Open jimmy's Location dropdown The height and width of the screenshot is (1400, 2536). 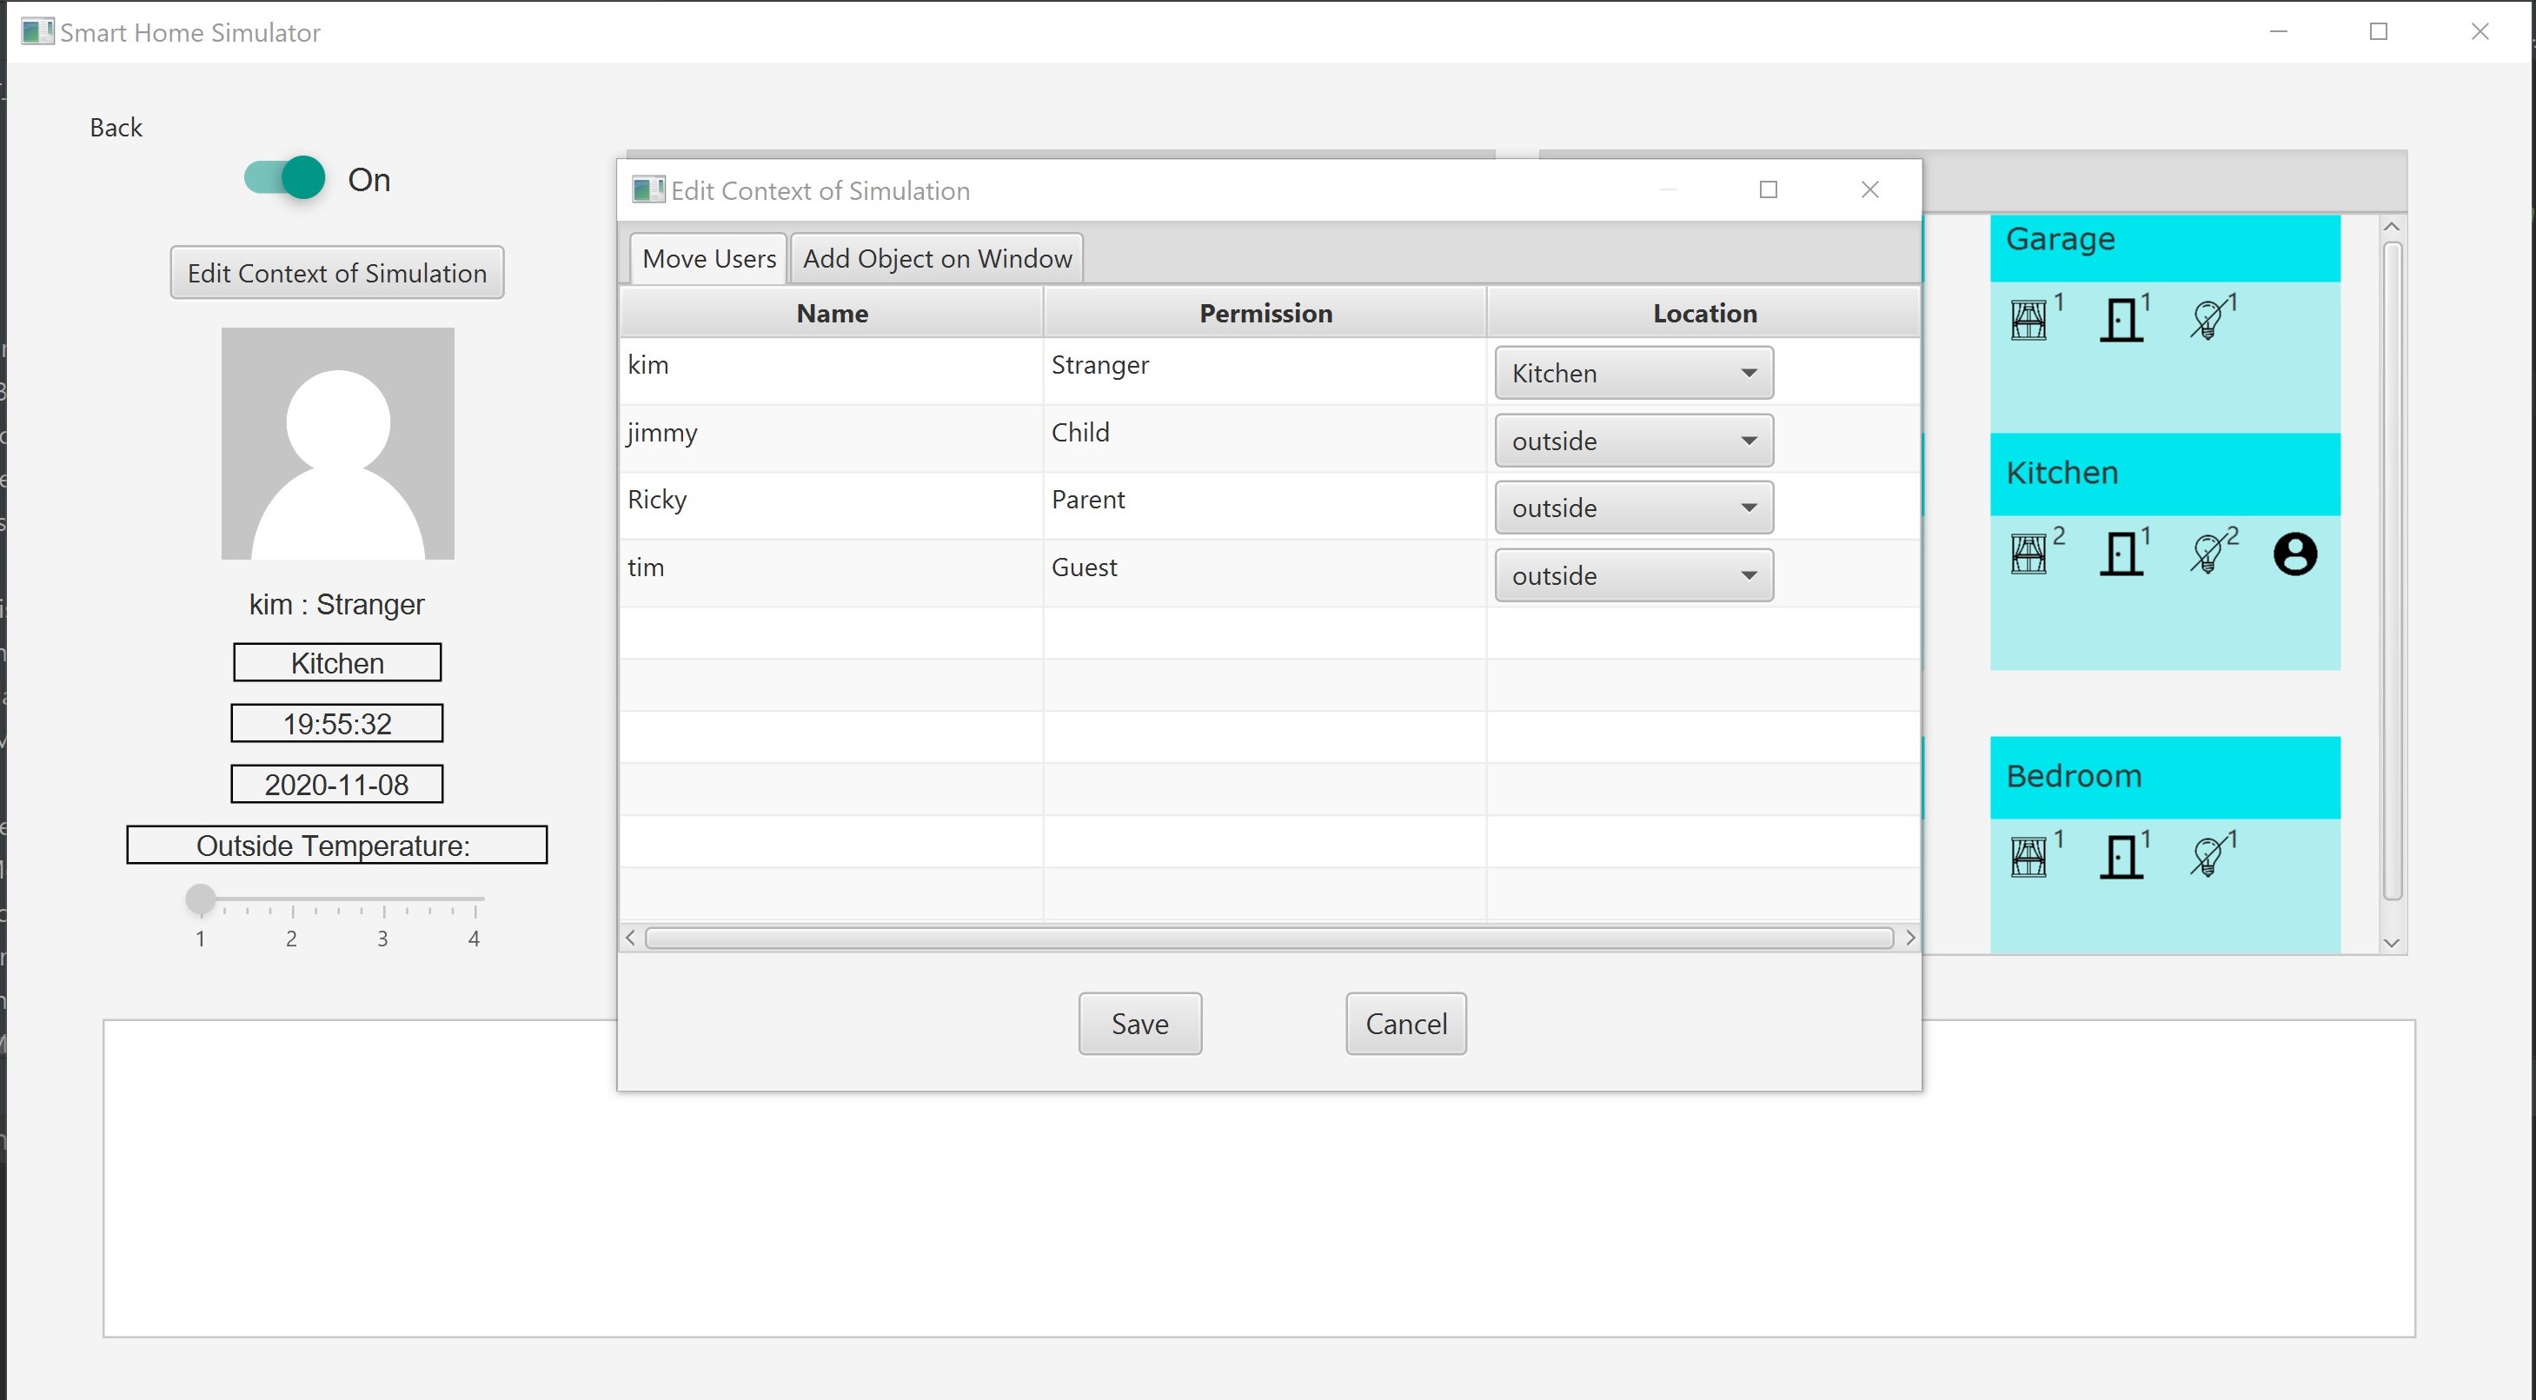click(1633, 441)
